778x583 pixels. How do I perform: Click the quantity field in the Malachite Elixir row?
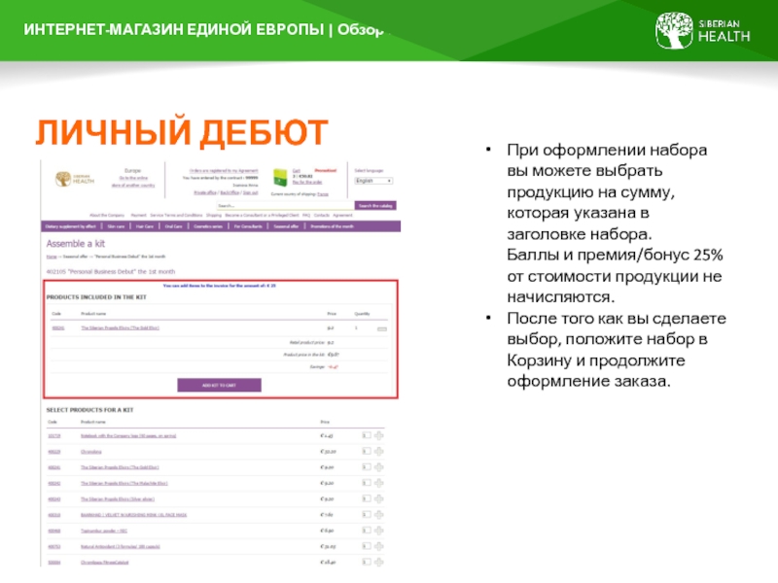point(367,483)
